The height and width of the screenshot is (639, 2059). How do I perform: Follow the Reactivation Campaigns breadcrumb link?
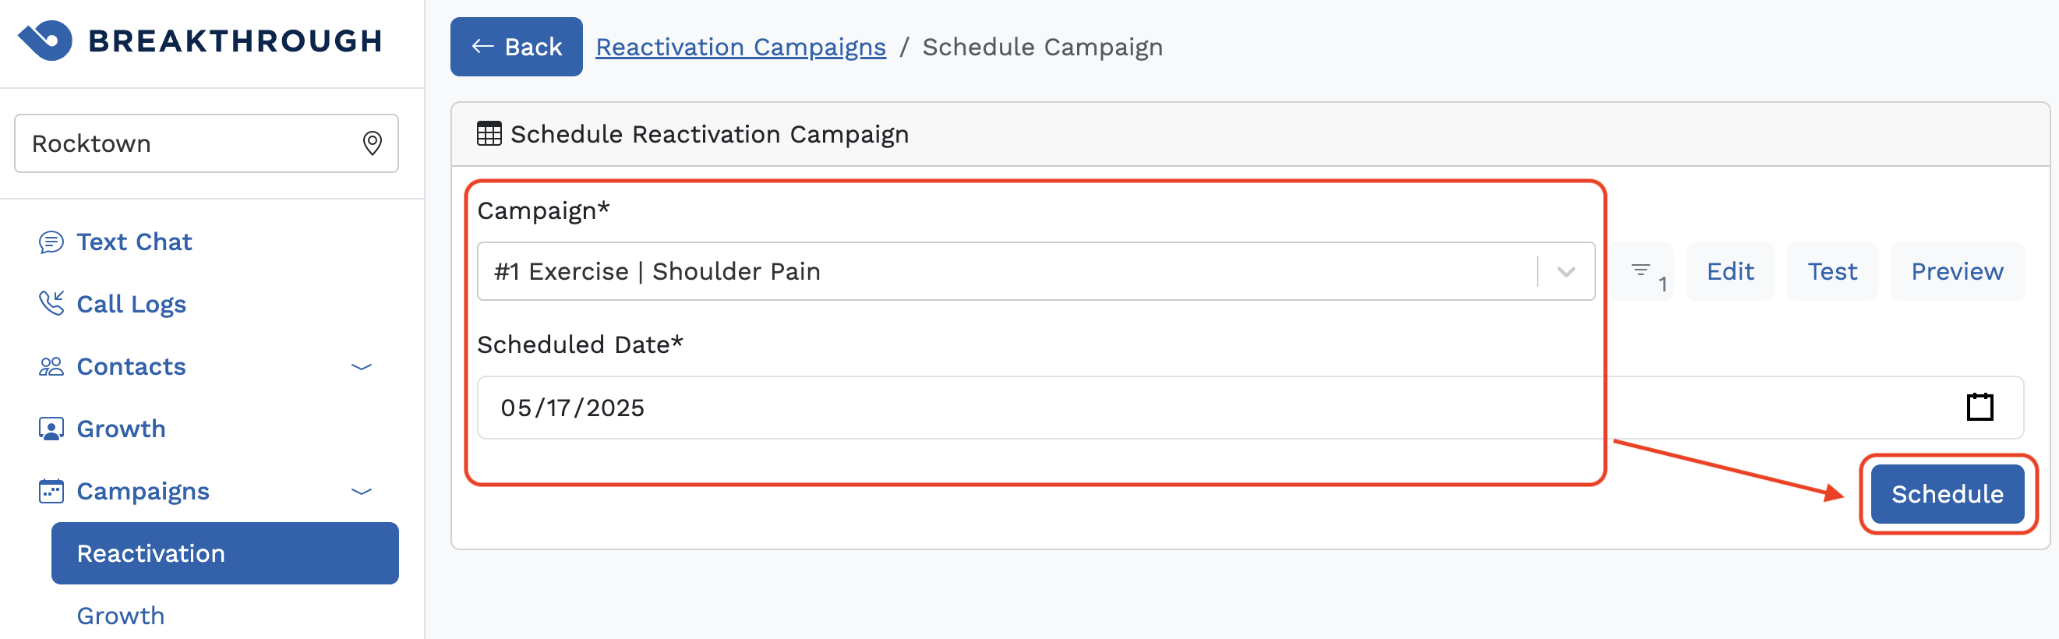740,47
